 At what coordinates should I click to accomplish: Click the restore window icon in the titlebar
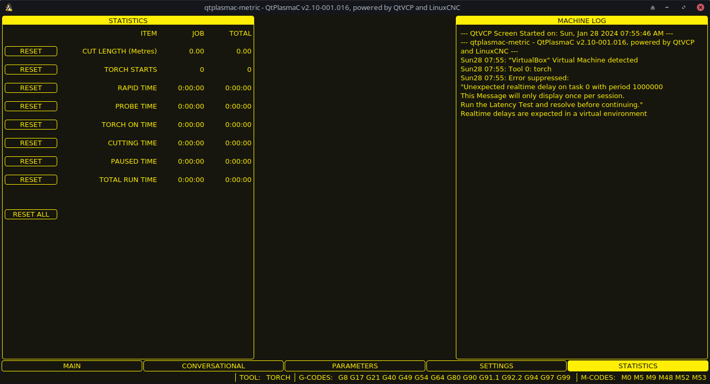coord(684,7)
